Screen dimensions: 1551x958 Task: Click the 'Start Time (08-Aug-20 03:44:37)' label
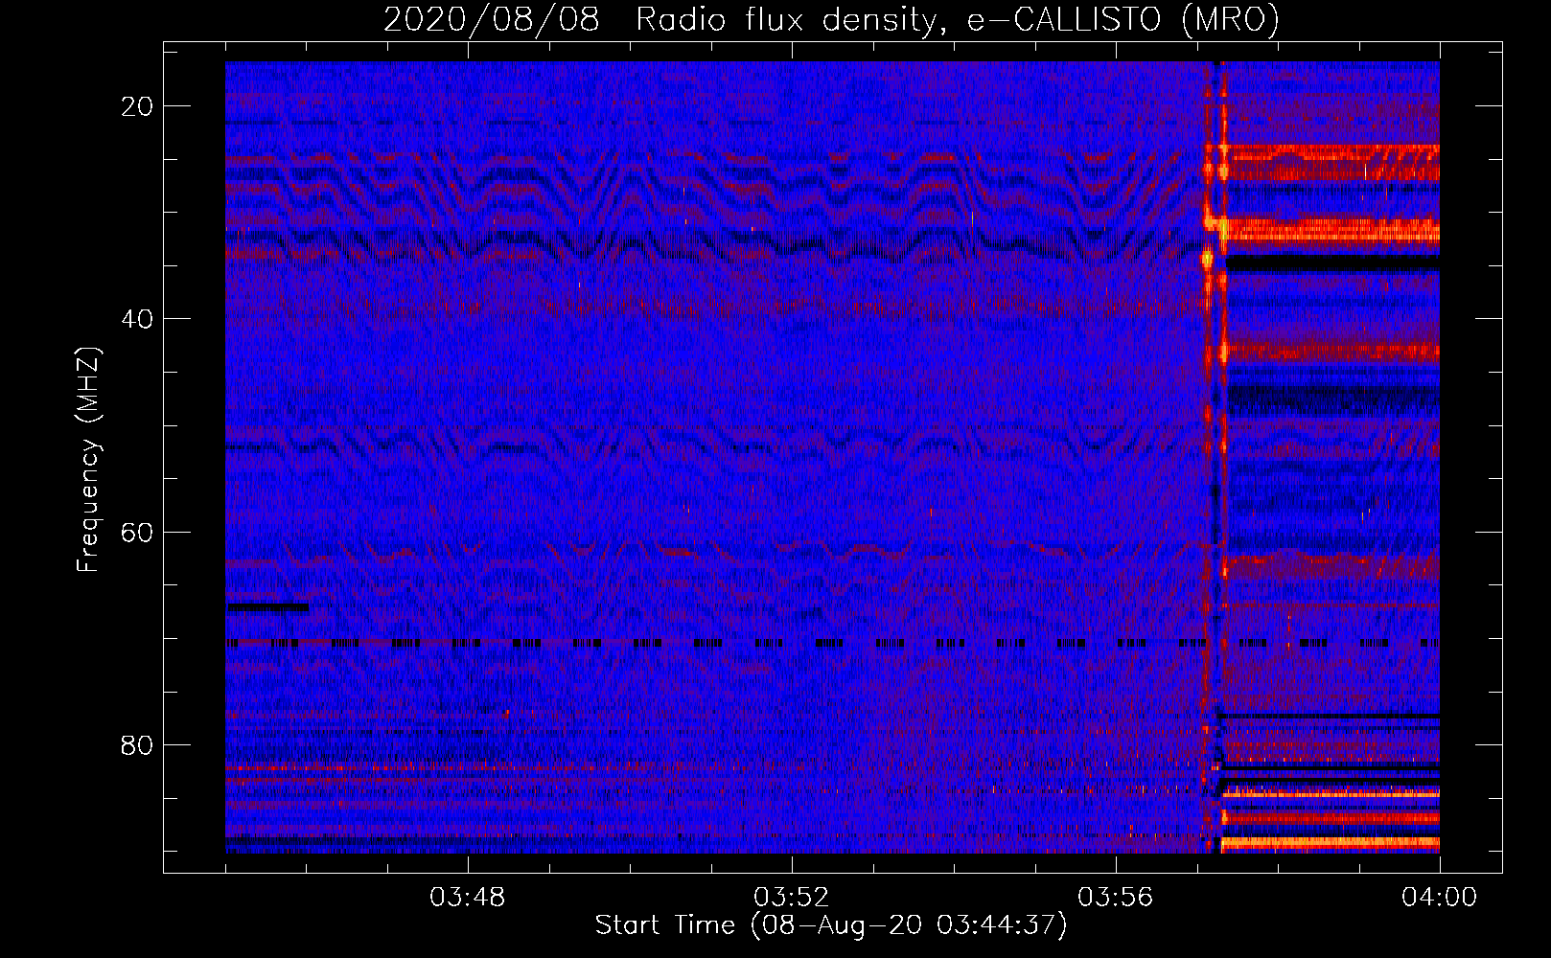click(831, 925)
